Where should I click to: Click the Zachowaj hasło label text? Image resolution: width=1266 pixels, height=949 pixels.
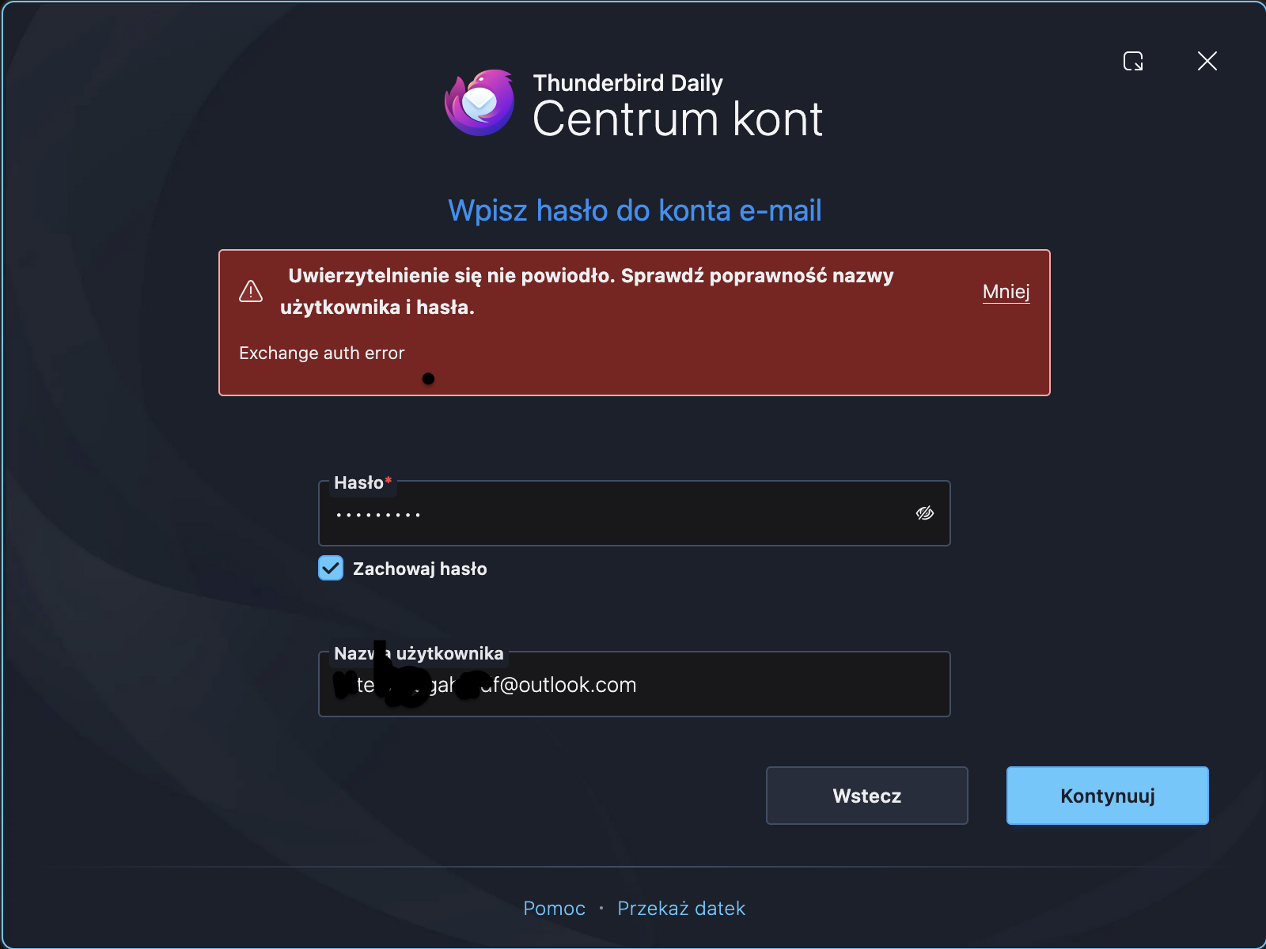420,569
